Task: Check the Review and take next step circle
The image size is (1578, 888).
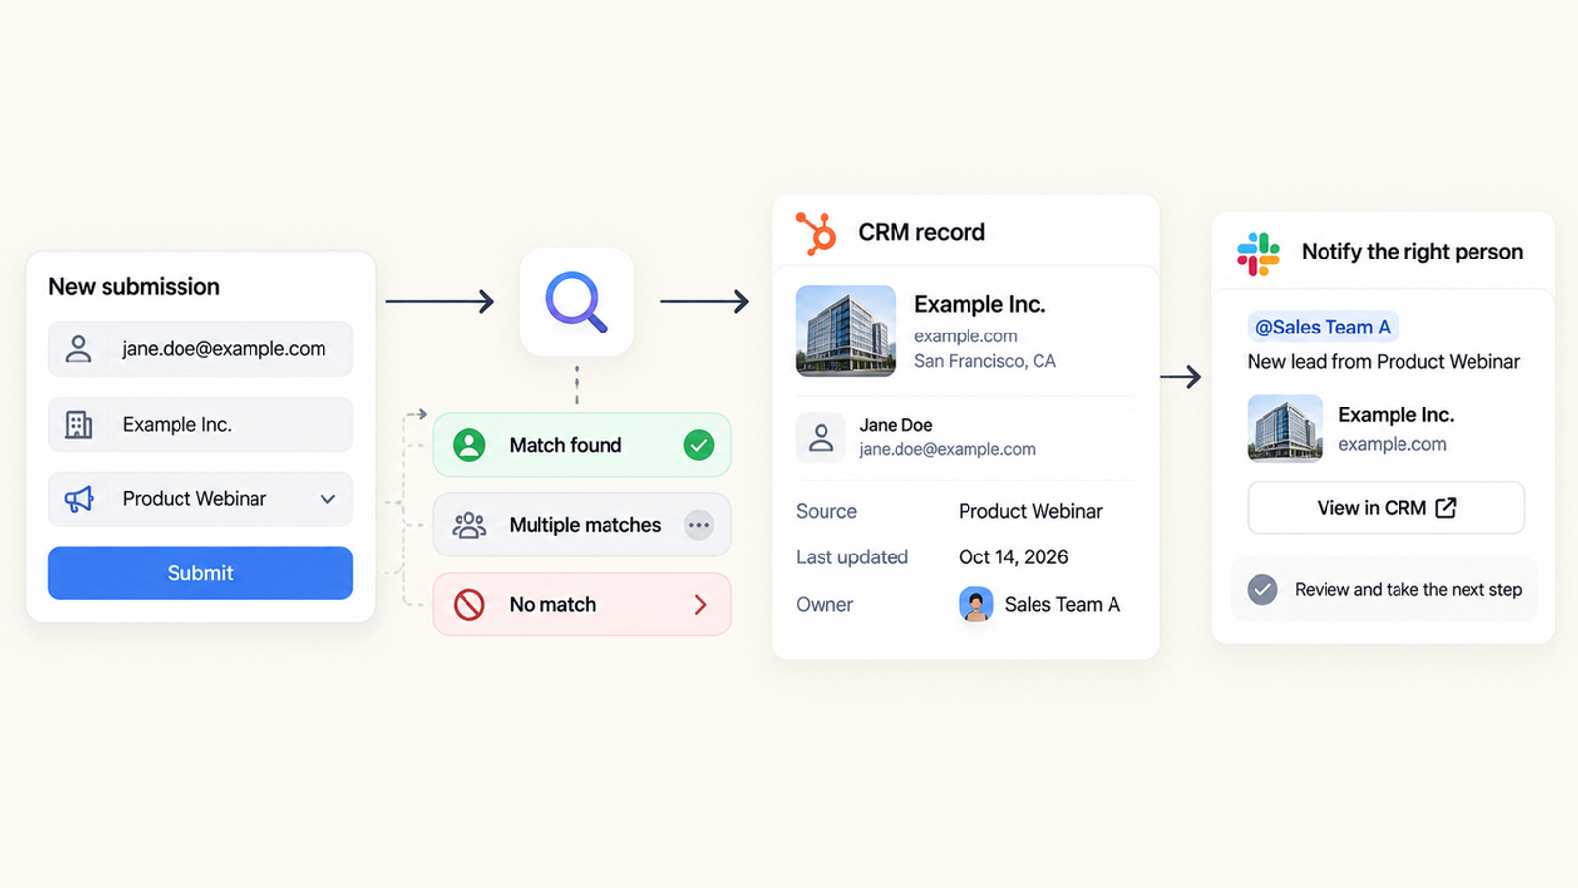Action: (1262, 590)
